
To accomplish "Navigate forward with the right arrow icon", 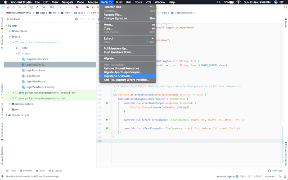I will pos(25,7).
